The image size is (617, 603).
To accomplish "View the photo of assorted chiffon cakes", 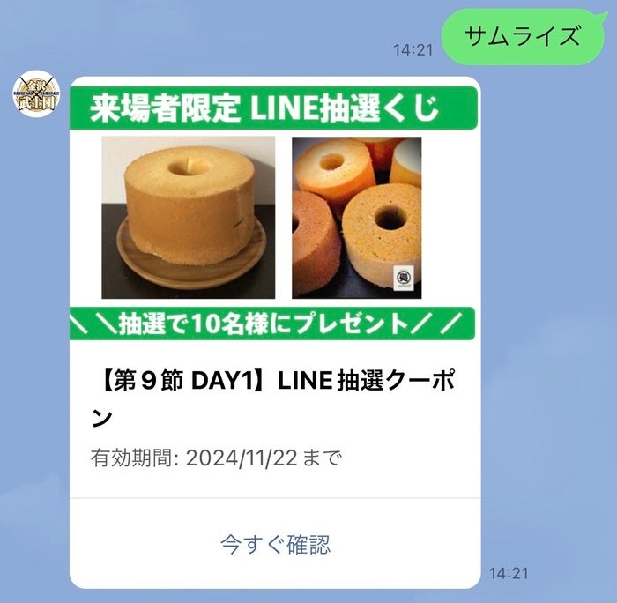I will (356, 218).
